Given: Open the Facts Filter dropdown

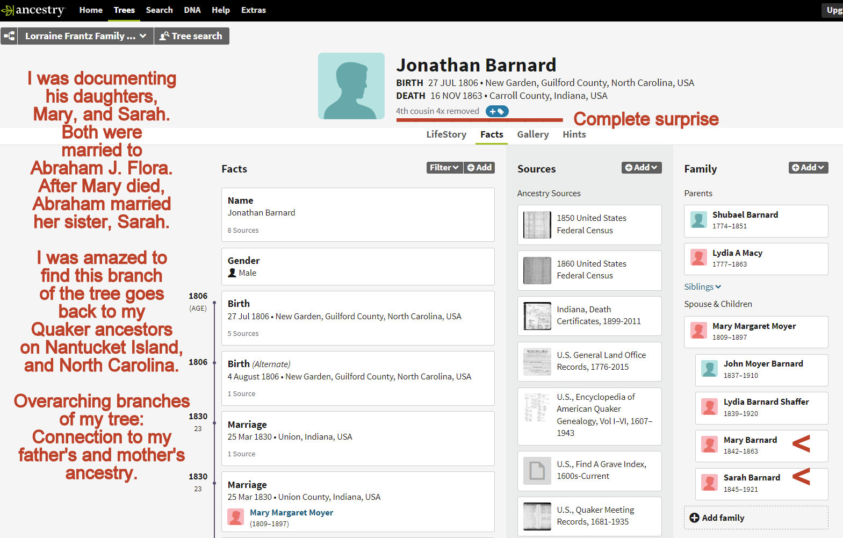Looking at the screenshot, I should click(x=444, y=168).
